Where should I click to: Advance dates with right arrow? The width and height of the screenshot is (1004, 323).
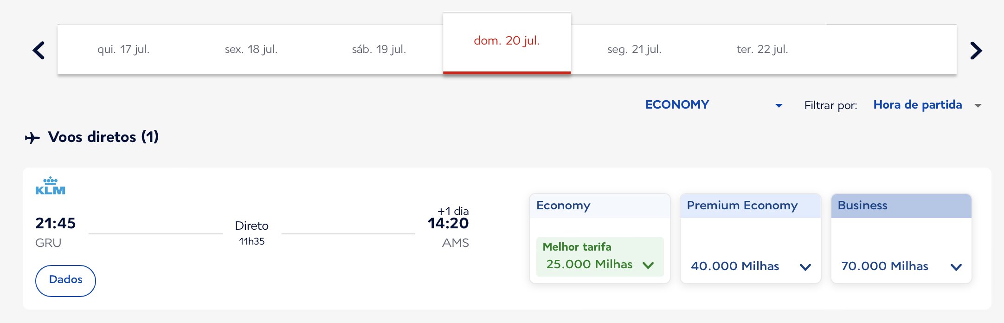[x=976, y=50]
